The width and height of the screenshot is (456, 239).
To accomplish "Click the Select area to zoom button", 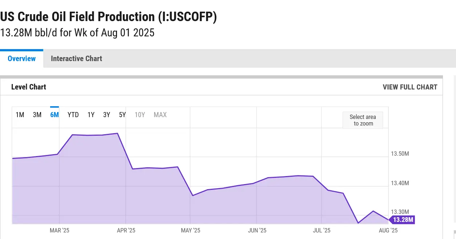I will (x=363, y=120).
